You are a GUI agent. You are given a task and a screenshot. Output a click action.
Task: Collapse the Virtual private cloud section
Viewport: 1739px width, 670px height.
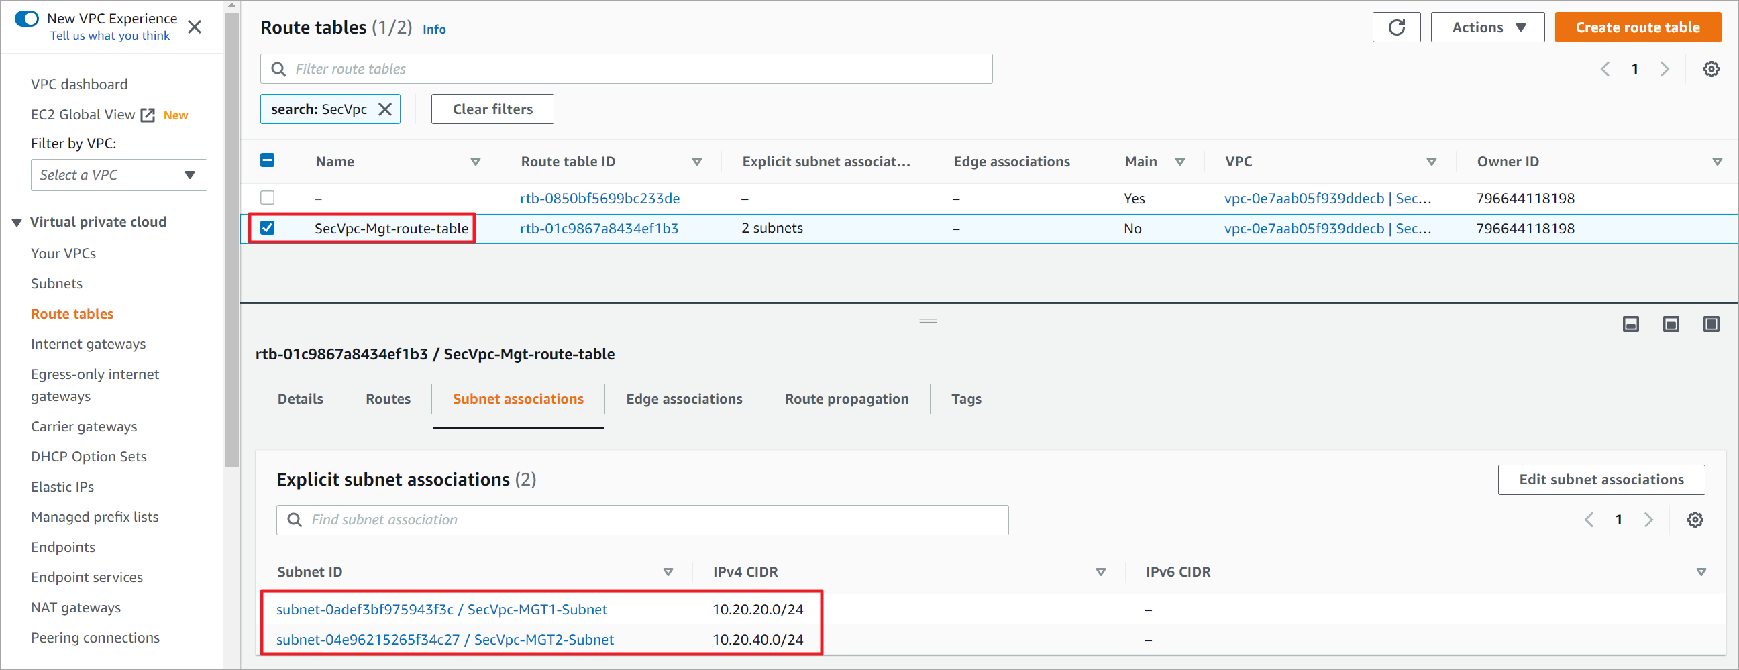(x=17, y=223)
